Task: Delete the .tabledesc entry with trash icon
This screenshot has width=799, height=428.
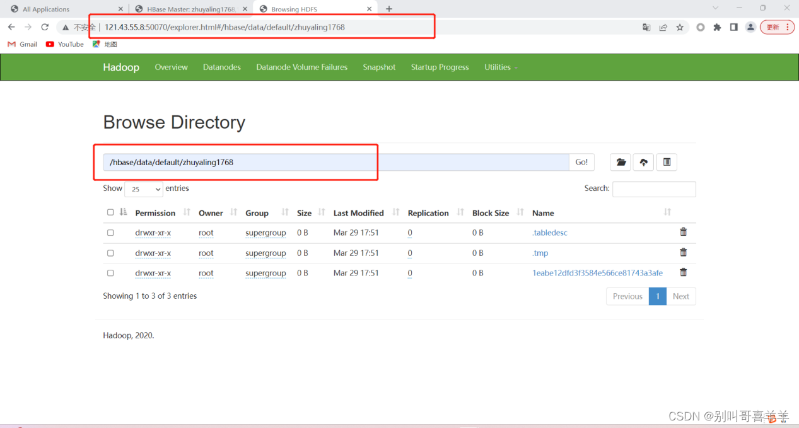Action: coord(683,232)
